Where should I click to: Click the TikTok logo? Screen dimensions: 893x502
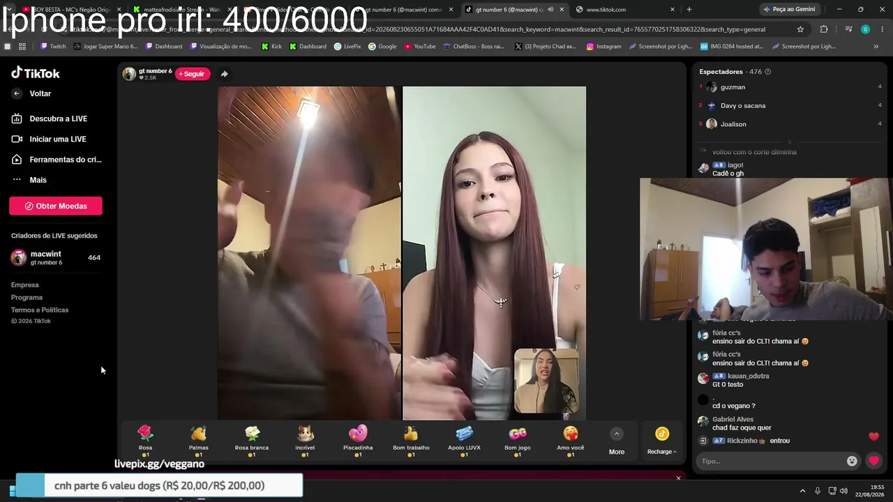tap(36, 73)
